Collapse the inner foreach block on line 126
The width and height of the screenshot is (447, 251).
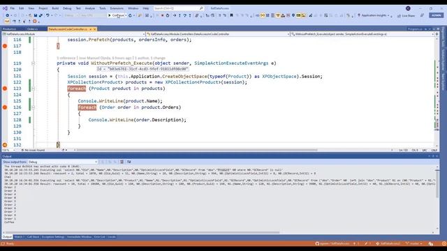point(33,107)
